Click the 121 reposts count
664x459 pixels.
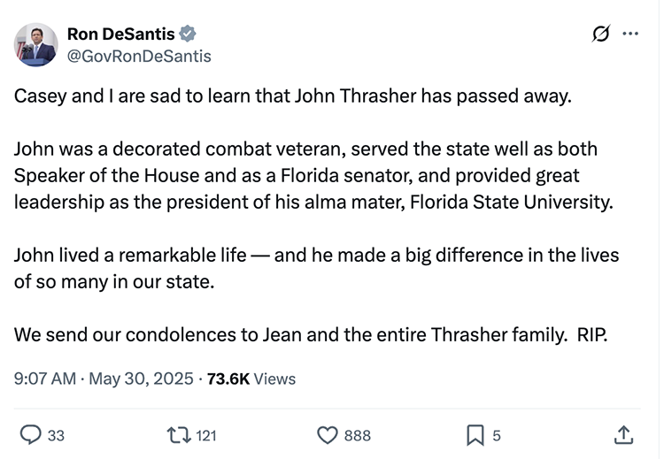coord(206,435)
